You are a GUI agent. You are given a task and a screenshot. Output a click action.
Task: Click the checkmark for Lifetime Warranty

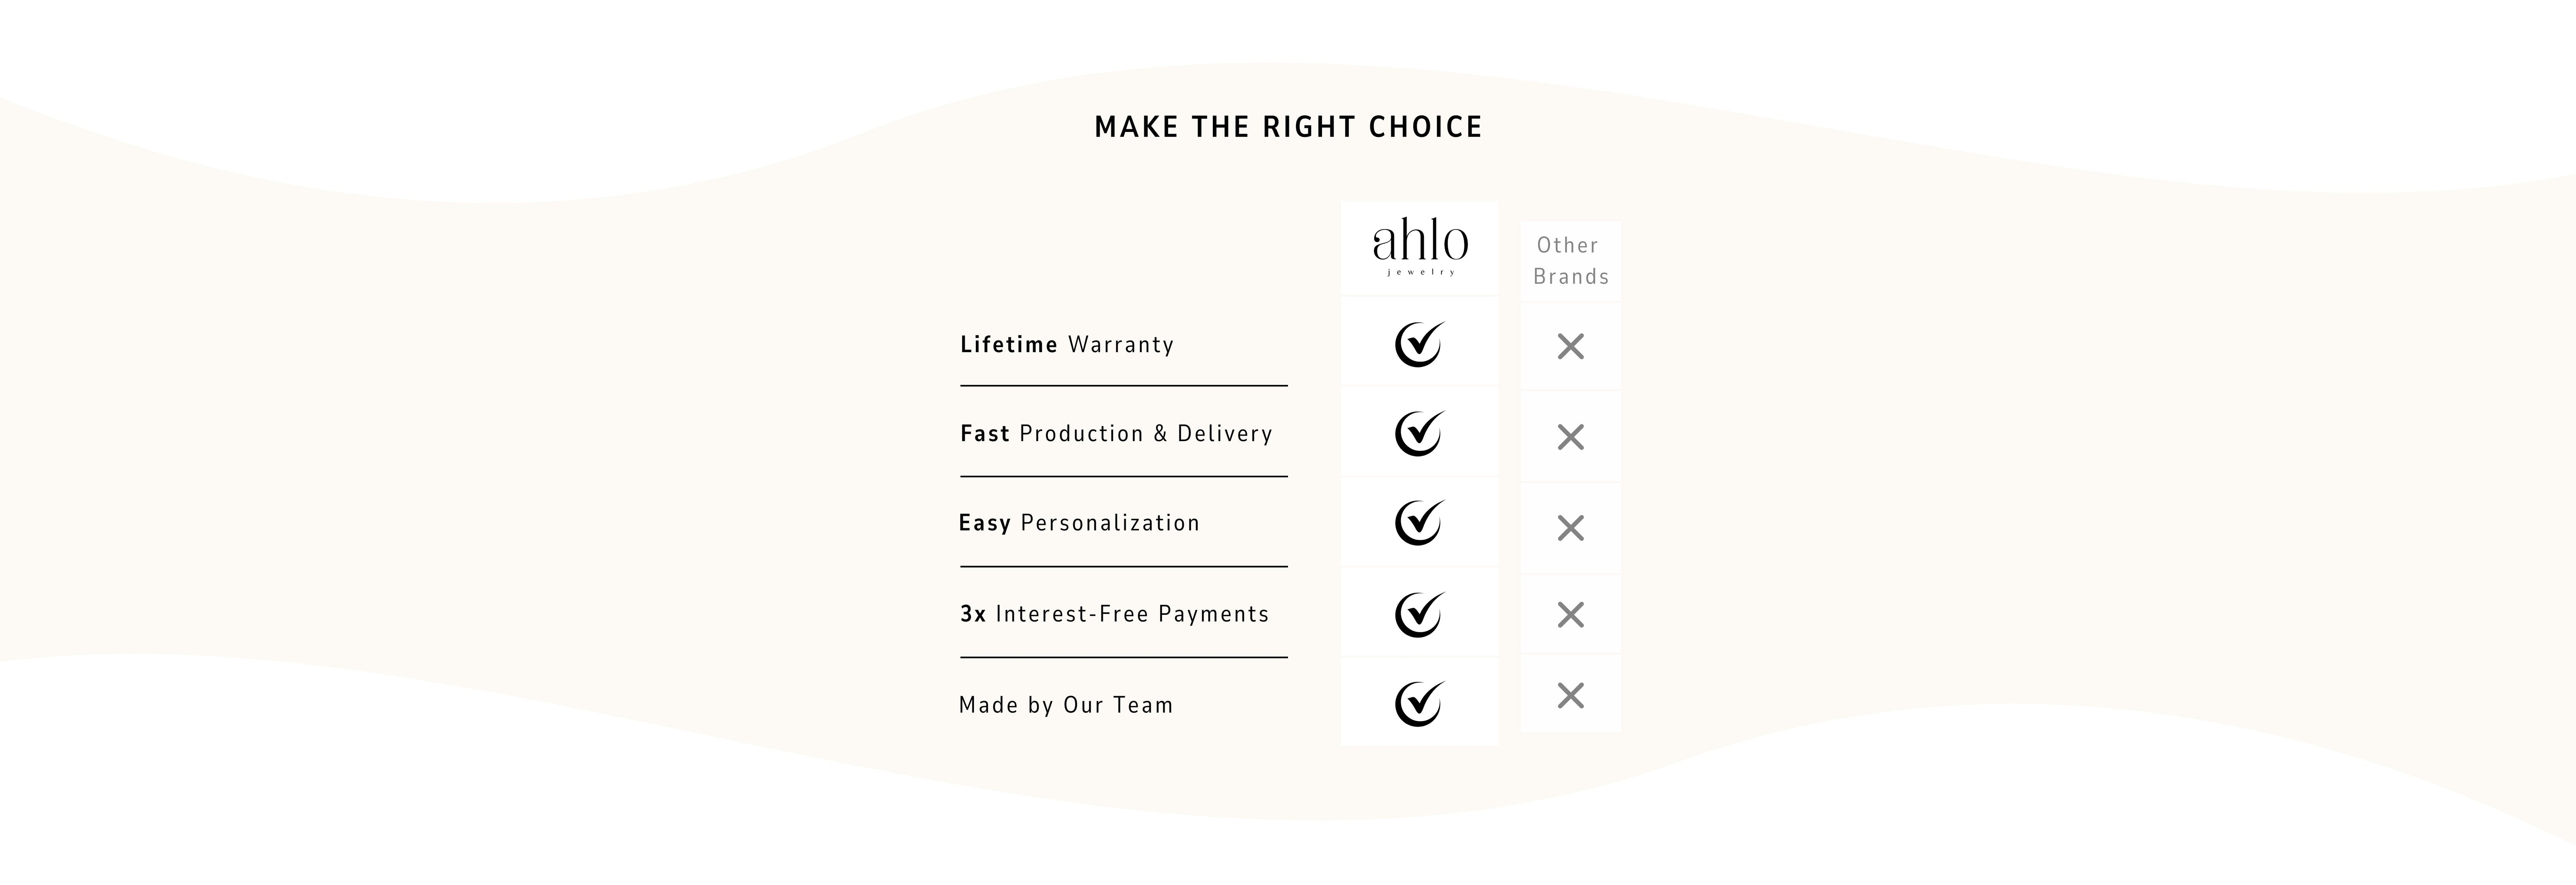click(1420, 344)
